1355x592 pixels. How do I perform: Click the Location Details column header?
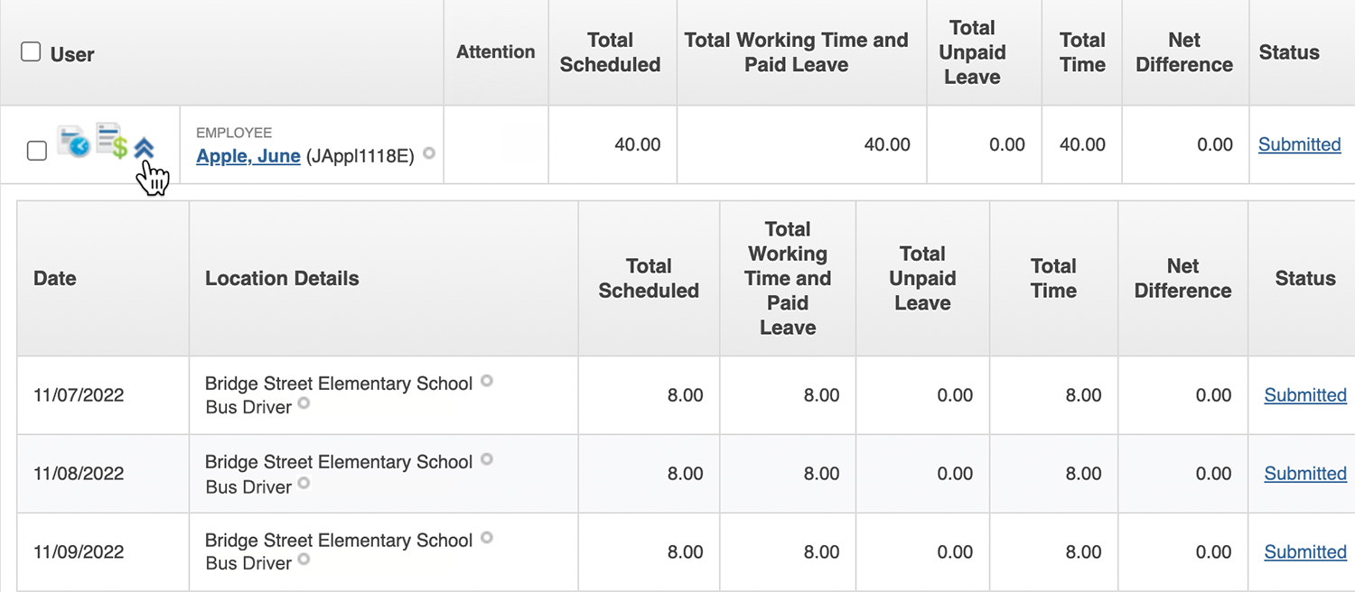tap(282, 278)
